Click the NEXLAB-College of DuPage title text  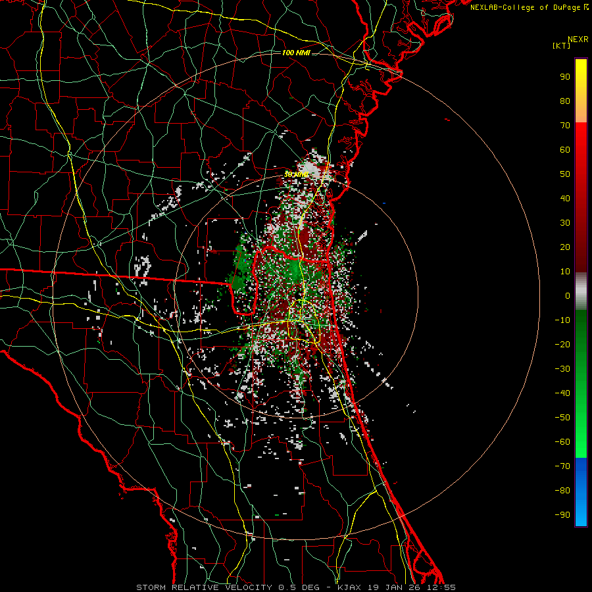pos(529,7)
